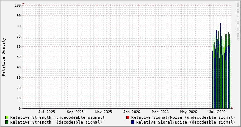Click the May 2026 x-axis label
The height and width of the screenshot is (127, 241).
188,112
